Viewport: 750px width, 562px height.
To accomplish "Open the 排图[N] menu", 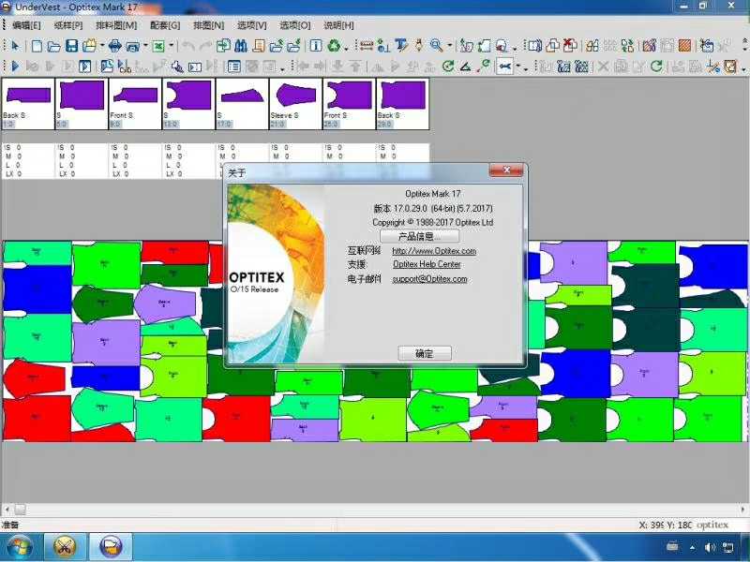I will (x=208, y=25).
